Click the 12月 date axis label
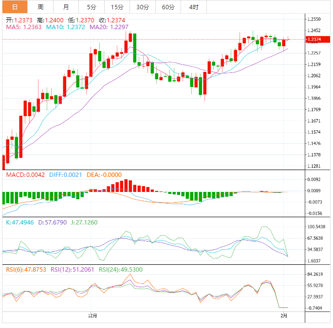Viewport: 333px width, 328px height. coord(92,316)
